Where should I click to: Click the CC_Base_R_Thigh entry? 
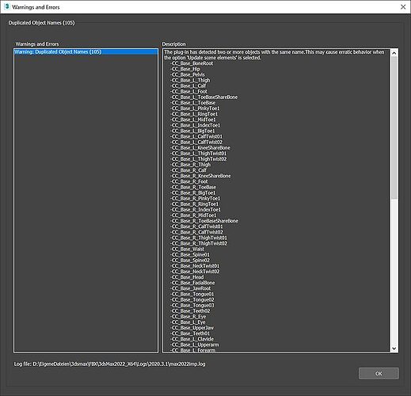point(191,165)
